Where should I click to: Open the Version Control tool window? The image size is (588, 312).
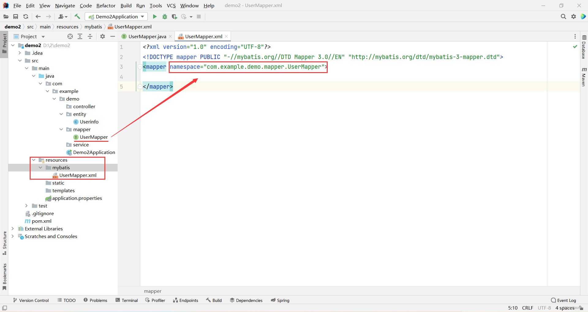[x=31, y=300]
